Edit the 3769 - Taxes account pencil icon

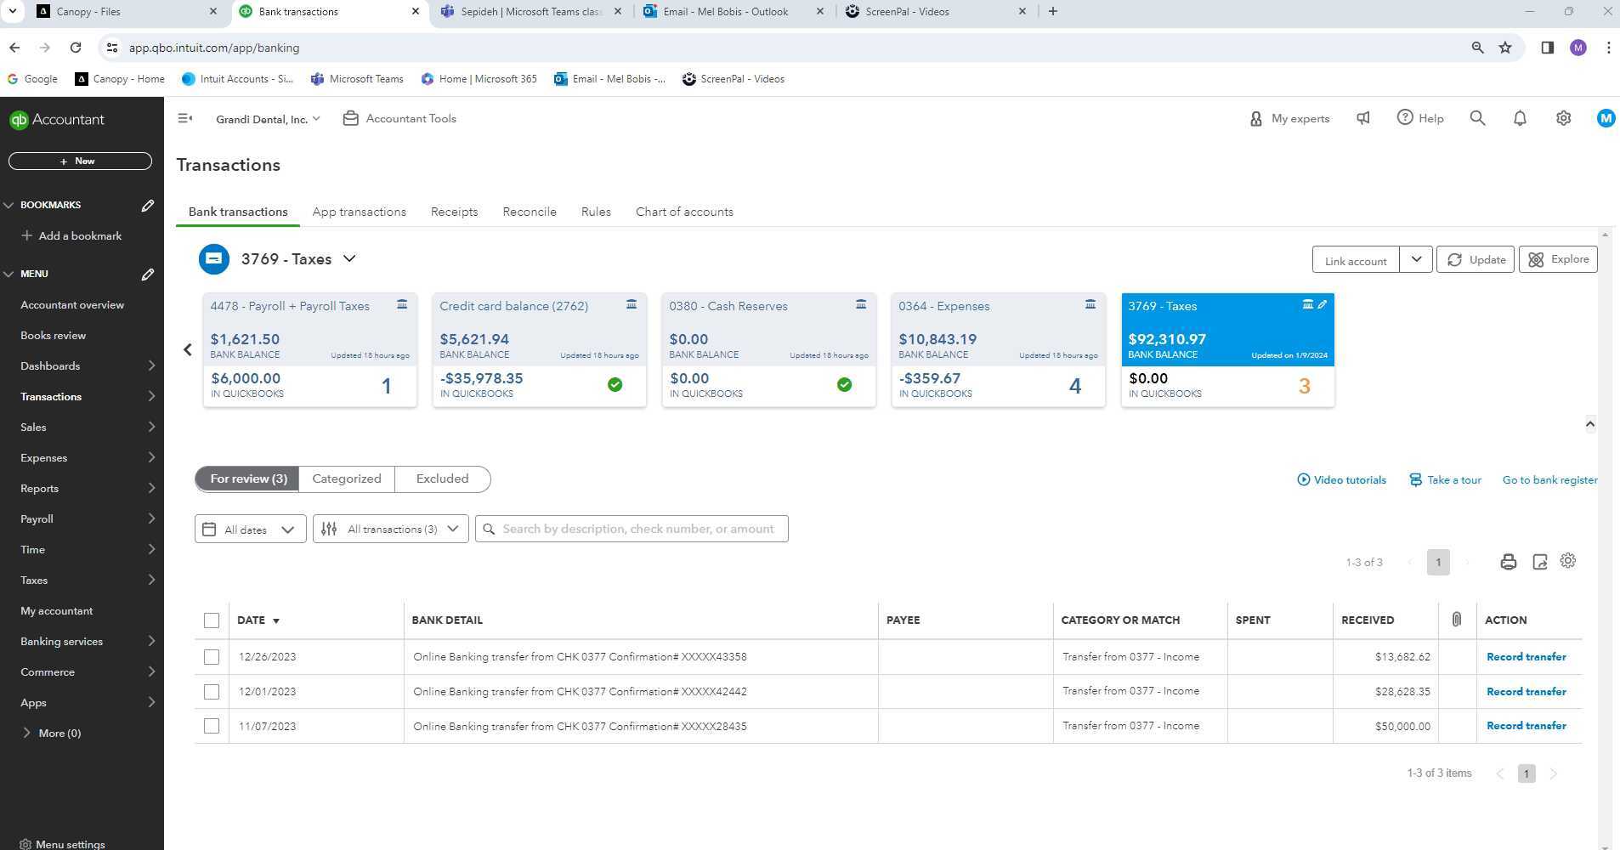(1323, 304)
